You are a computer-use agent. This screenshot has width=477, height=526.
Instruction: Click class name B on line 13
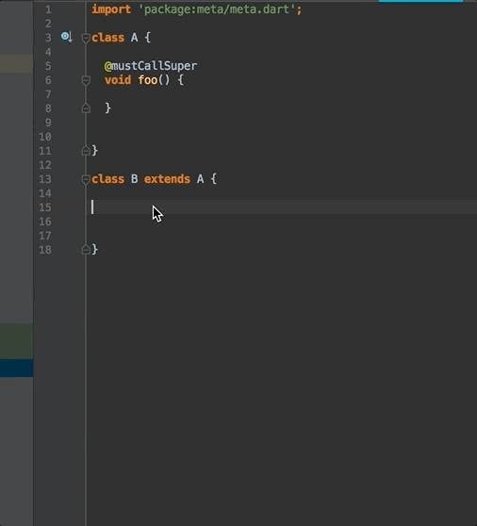pyautogui.click(x=134, y=179)
